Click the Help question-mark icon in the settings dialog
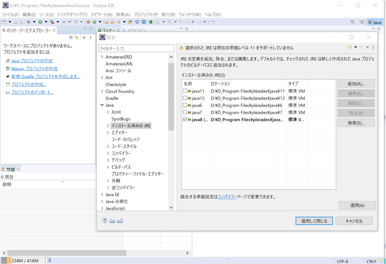The width and height of the screenshot is (386, 264). pos(105,221)
